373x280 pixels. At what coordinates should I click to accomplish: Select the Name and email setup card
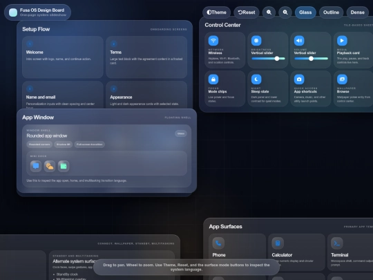(63, 95)
